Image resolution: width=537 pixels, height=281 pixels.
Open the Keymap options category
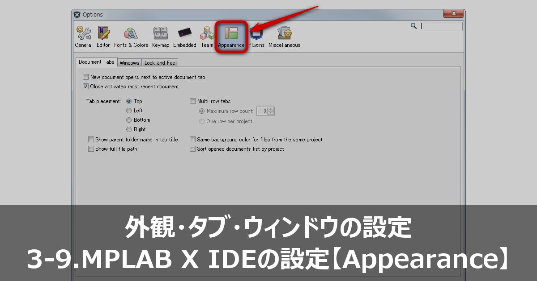pos(161,37)
